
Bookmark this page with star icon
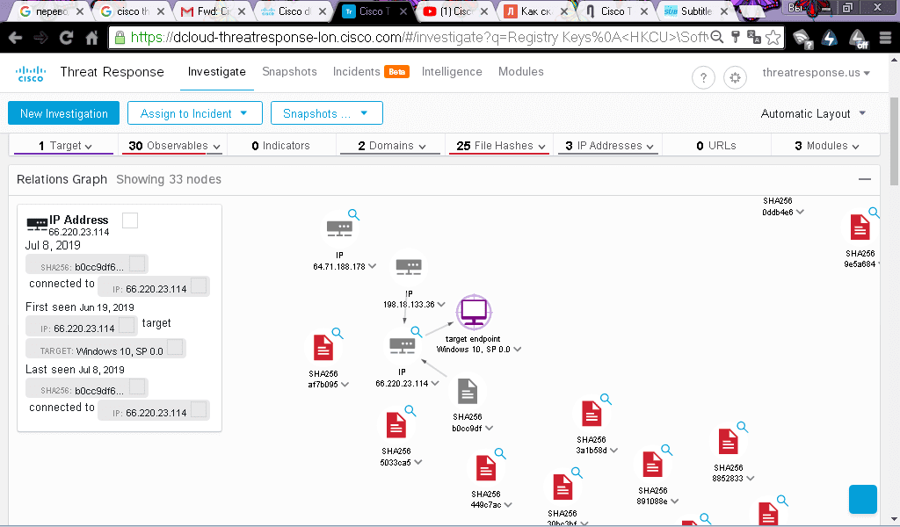[x=773, y=38]
